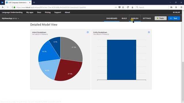Screen dimensions: 184x103
Task: Click the blue entity breakdown bar
Action: click(x=122, y=60)
